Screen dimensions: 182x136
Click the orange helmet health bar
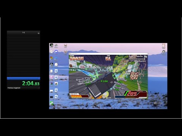pyautogui.click(x=79, y=96)
